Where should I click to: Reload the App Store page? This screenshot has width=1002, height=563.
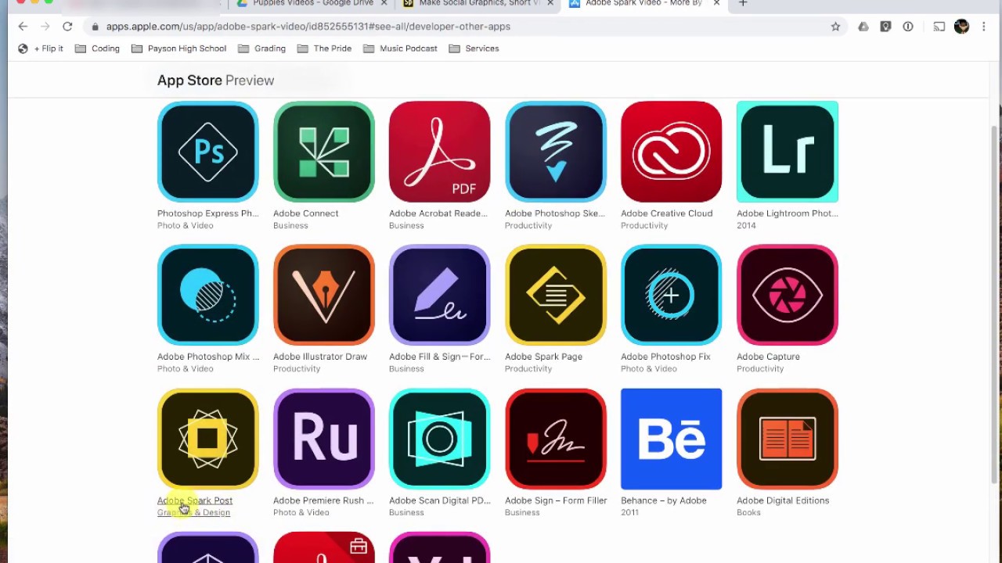pos(67,27)
